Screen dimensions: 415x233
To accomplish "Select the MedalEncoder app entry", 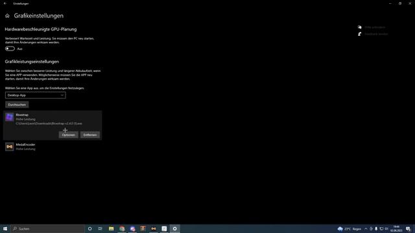I will pyautogui.click(x=53, y=147).
